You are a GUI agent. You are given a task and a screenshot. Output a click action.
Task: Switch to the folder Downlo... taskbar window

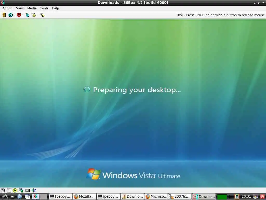132,197
